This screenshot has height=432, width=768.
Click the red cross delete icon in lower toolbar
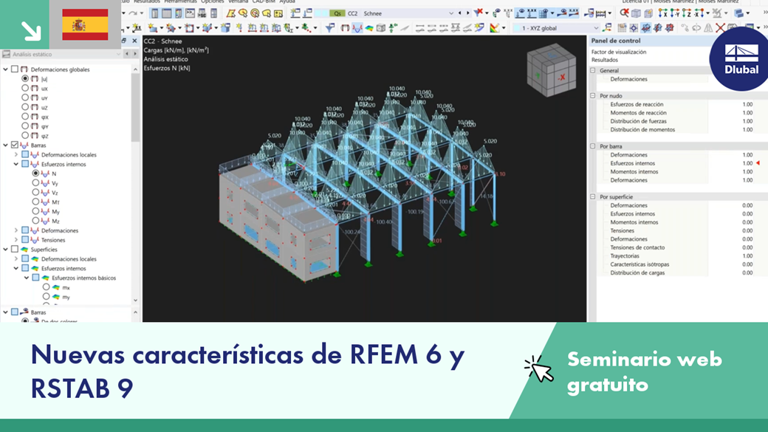721,28
